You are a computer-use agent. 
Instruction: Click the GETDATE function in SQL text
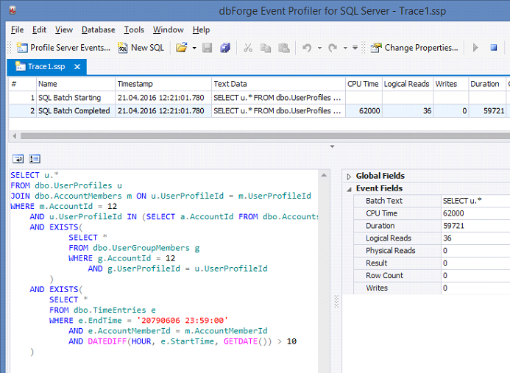point(241,341)
